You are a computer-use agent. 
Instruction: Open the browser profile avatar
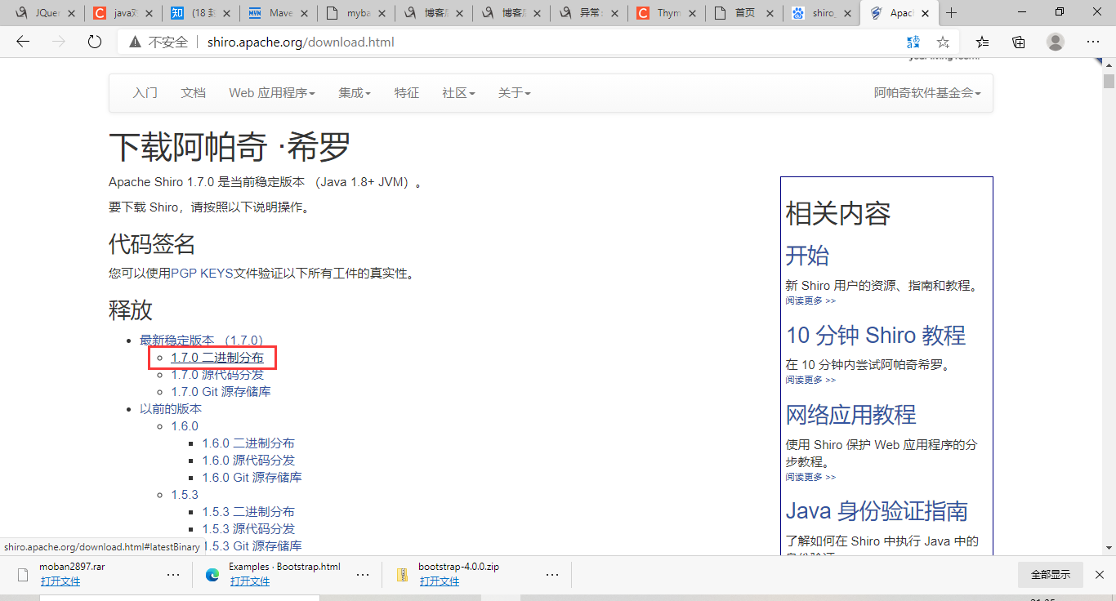pos(1056,42)
